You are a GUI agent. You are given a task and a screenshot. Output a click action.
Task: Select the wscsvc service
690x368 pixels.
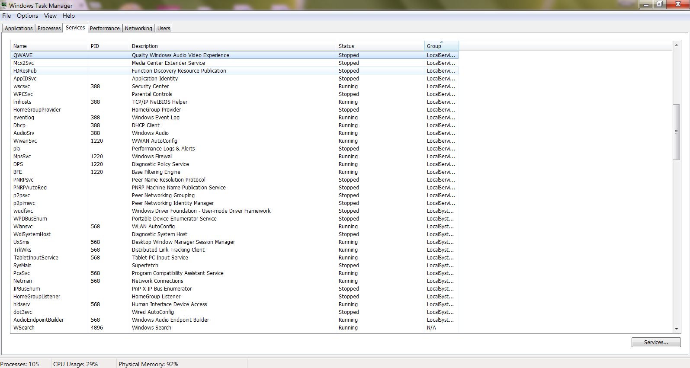point(234,86)
